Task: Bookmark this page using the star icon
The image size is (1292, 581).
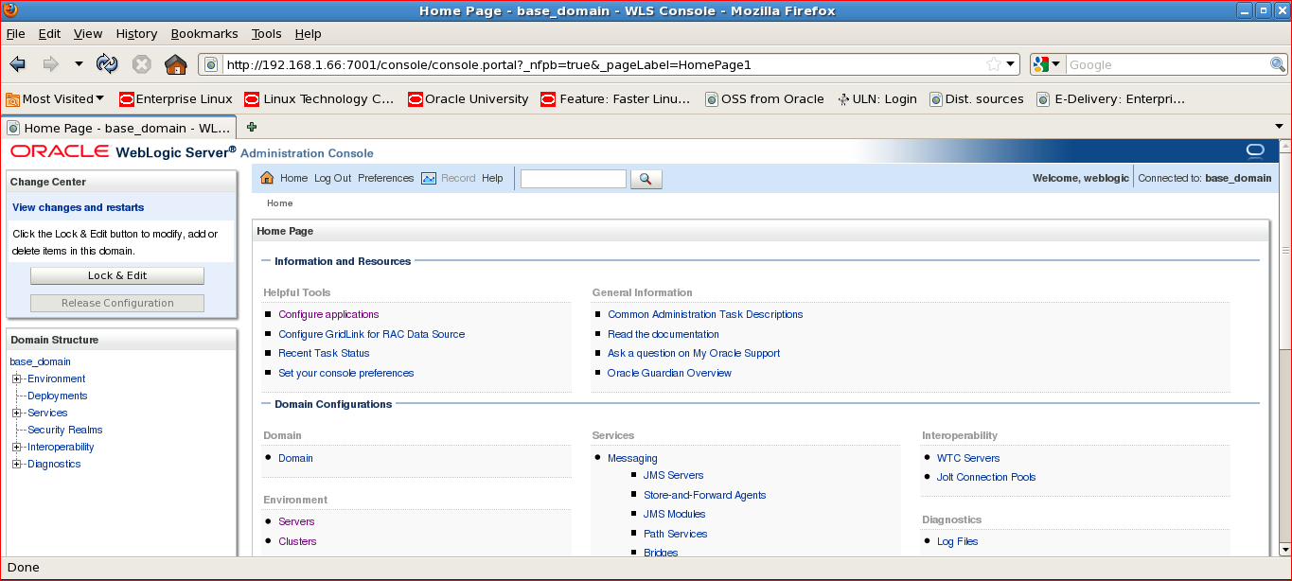Action: (x=993, y=64)
